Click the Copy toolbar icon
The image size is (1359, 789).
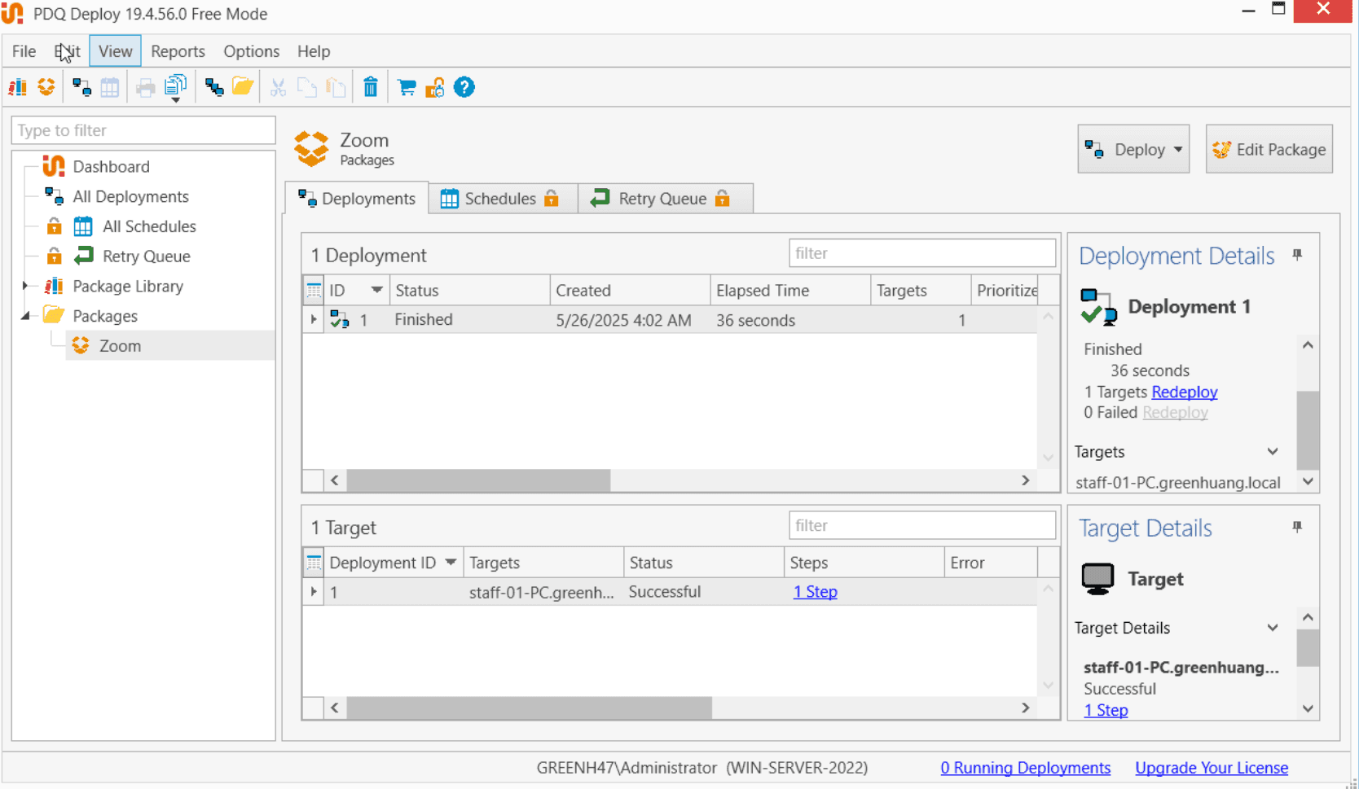click(x=307, y=87)
